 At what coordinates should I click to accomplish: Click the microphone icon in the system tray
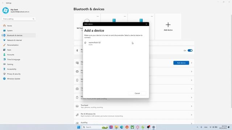click(201, 127)
